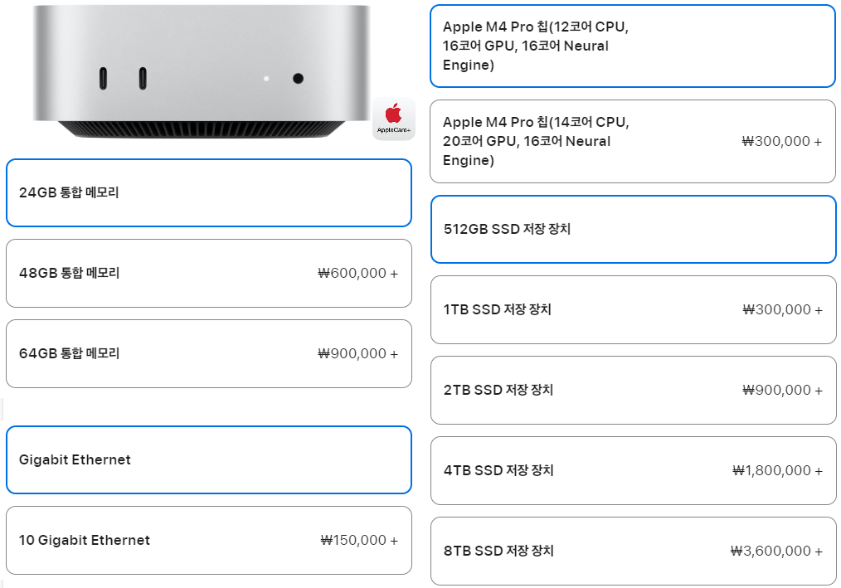The image size is (841, 588).
Task: Select the 512GB SSD storage option
Action: [x=634, y=229]
